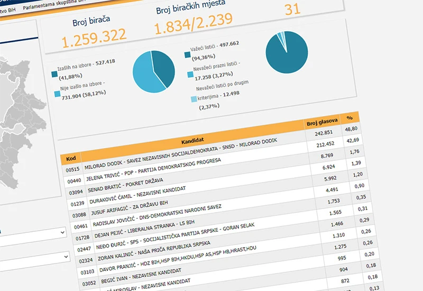Click the Broj biračkih mjesta value 1.834/2.239
The width and height of the screenshot is (423, 291).
[x=193, y=23]
